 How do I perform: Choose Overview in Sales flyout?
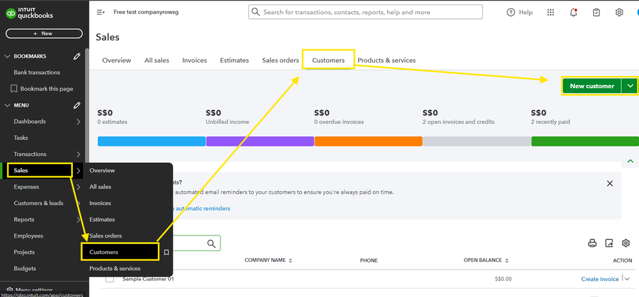pos(102,171)
